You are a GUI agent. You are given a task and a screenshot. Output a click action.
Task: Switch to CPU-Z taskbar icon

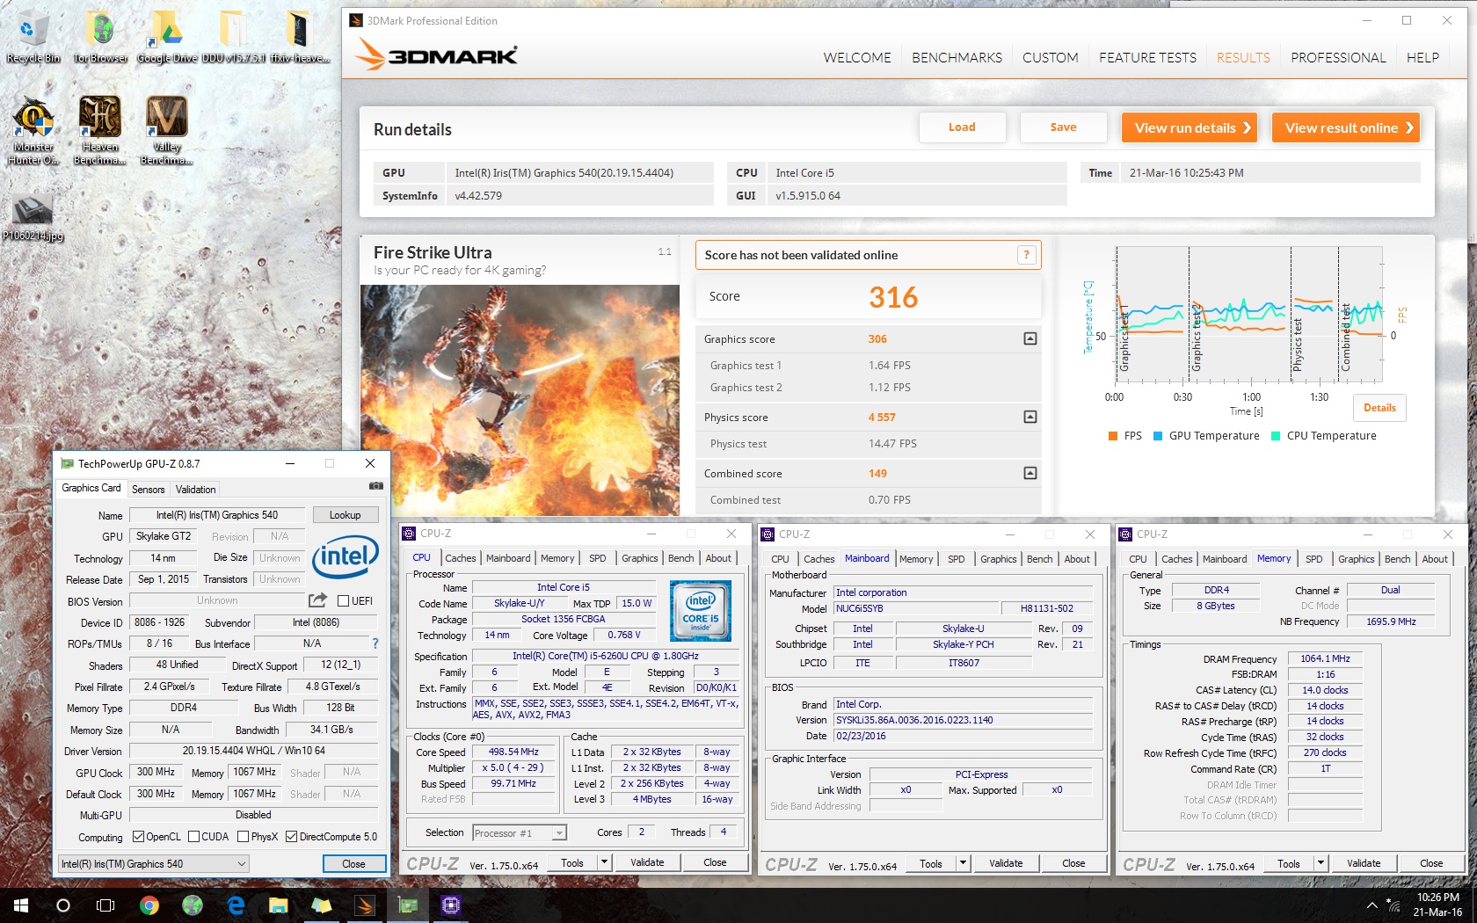tap(451, 905)
